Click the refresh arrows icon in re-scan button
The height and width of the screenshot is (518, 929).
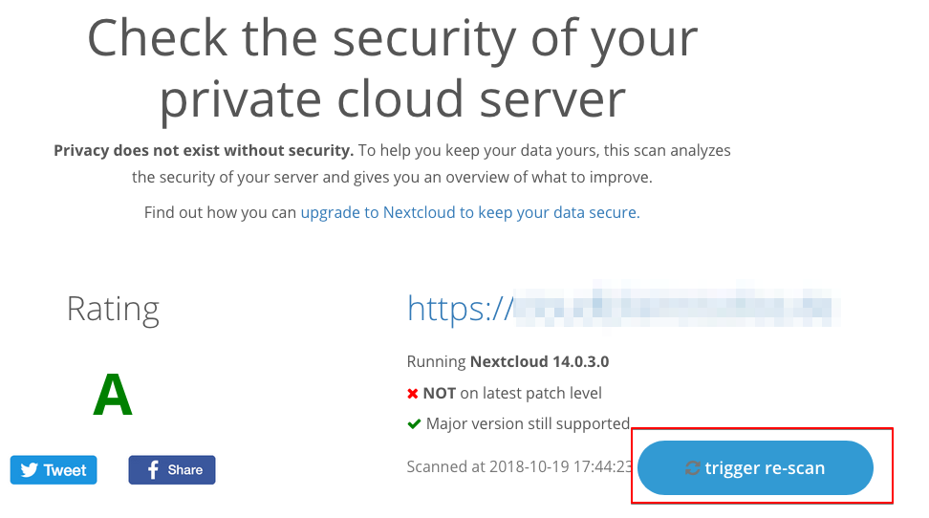click(693, 468)
